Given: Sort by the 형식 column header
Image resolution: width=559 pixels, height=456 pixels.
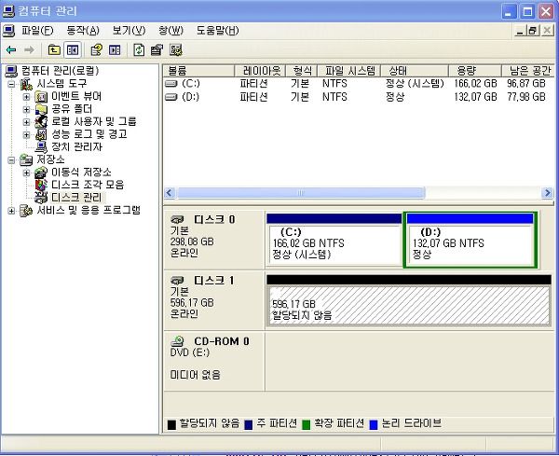Looking at the screenshot, I should (x=301, y=71).
